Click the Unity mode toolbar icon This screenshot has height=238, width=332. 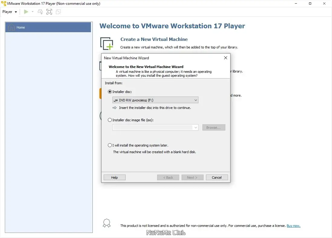click(x=58, y=12)
